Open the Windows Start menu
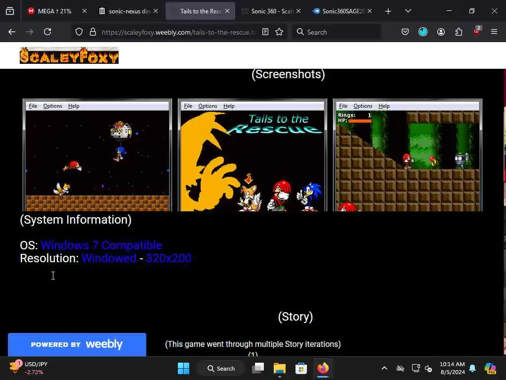506x380 pixels. point(184,368)
